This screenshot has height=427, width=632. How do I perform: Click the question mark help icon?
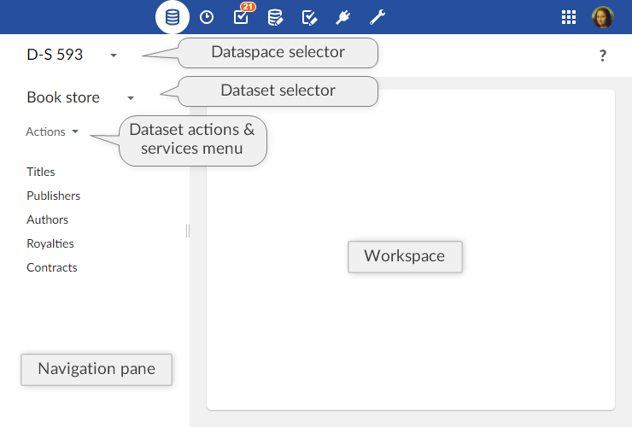(603, 56)
